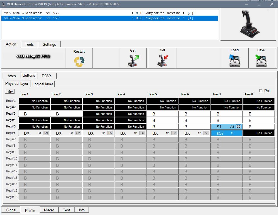This screenshot has height=215, width=278.
Task: Click the sS7 cell in Reg#6
Action: click(x=227, y=133)
